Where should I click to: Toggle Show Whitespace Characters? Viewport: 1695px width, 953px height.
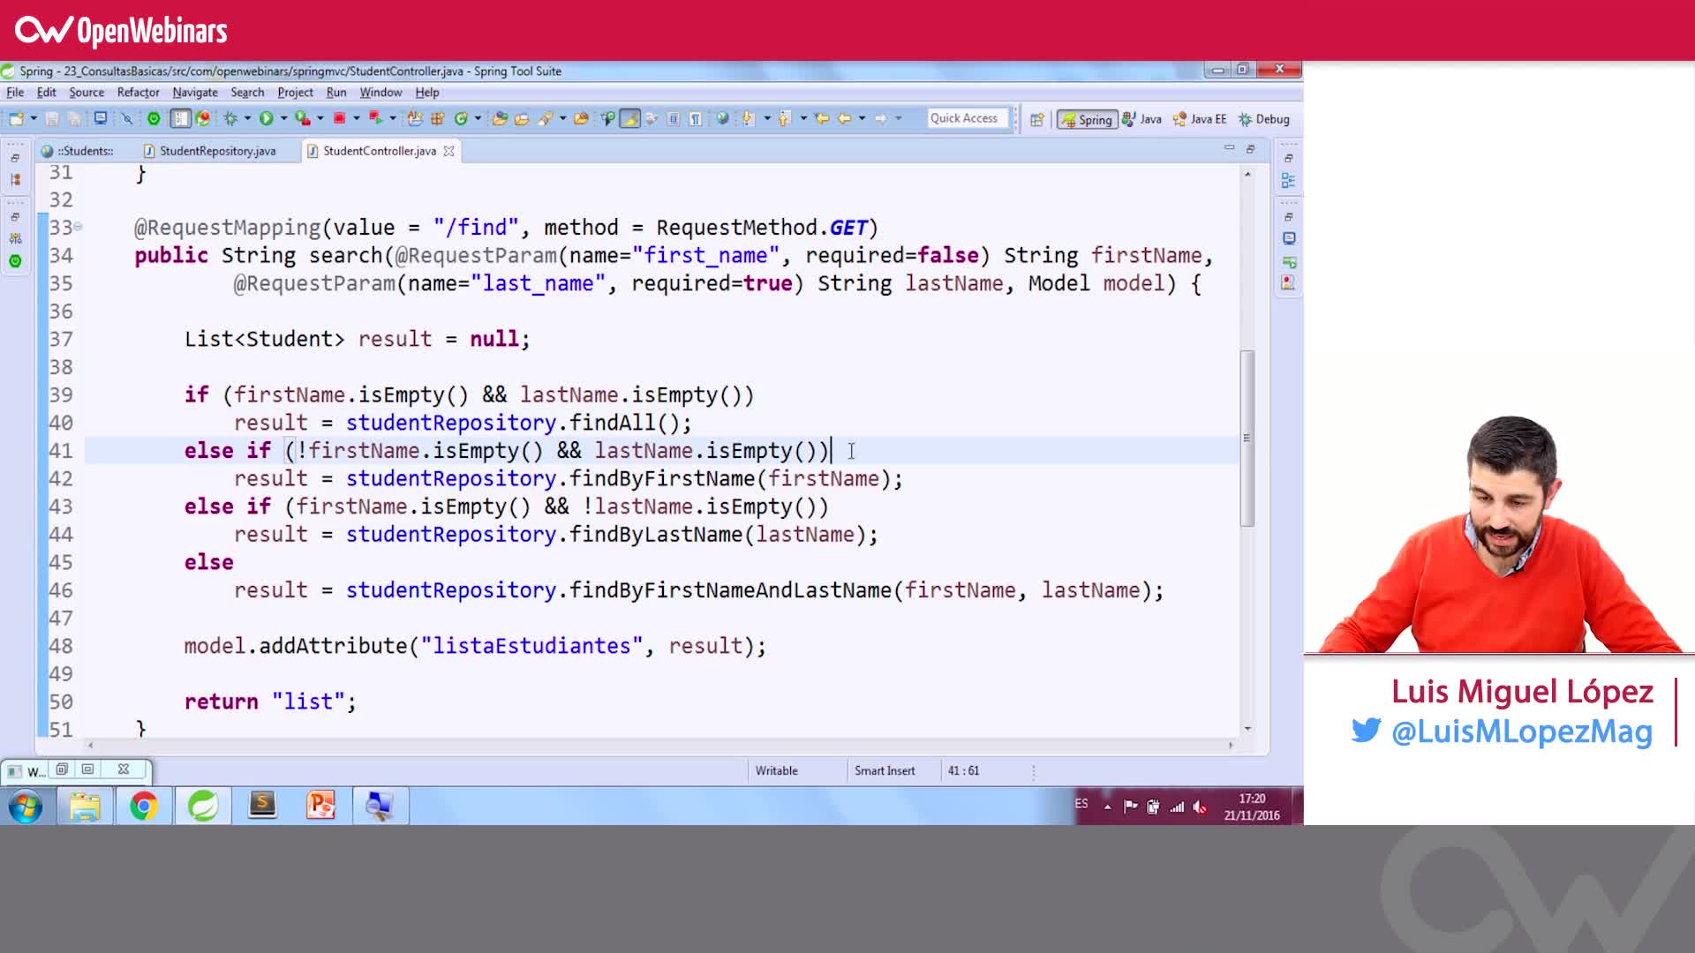click(695, 117)
